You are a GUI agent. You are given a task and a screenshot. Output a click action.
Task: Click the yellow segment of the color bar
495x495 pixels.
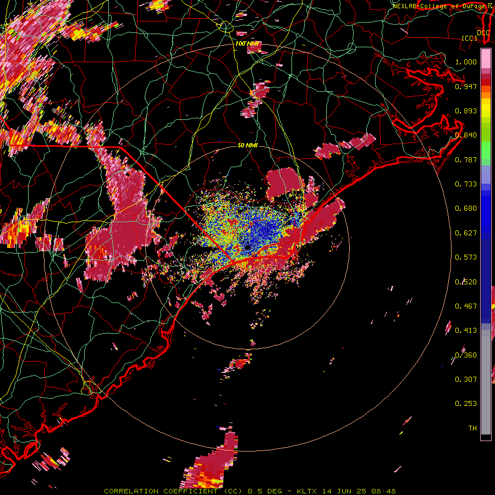(486, 108)
